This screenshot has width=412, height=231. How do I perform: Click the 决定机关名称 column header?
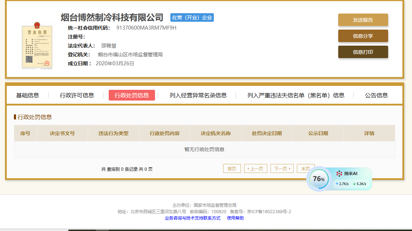click(216, 133)
